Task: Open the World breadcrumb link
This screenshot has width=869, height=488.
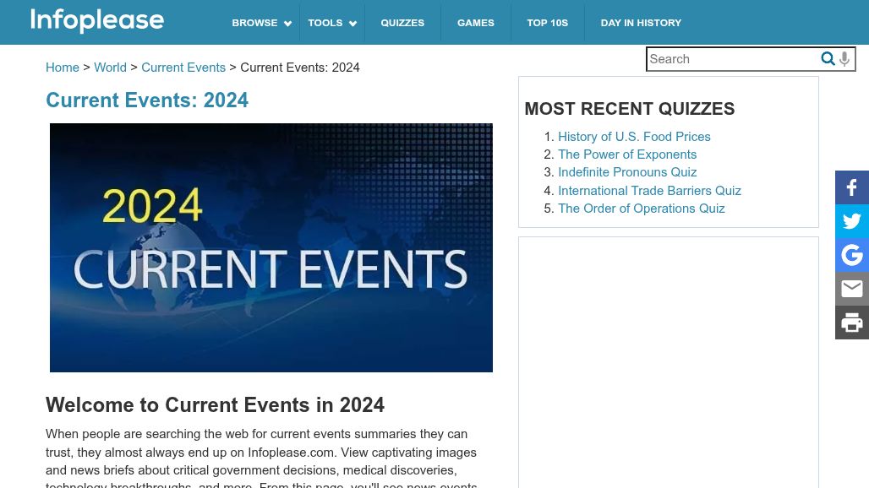Action: point(110,68)
